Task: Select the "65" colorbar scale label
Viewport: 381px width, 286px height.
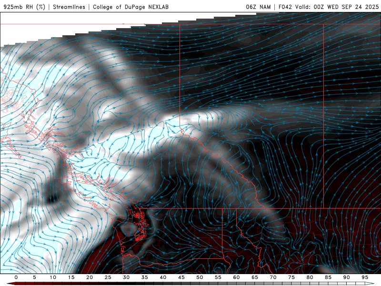Action: pos(255,277)
